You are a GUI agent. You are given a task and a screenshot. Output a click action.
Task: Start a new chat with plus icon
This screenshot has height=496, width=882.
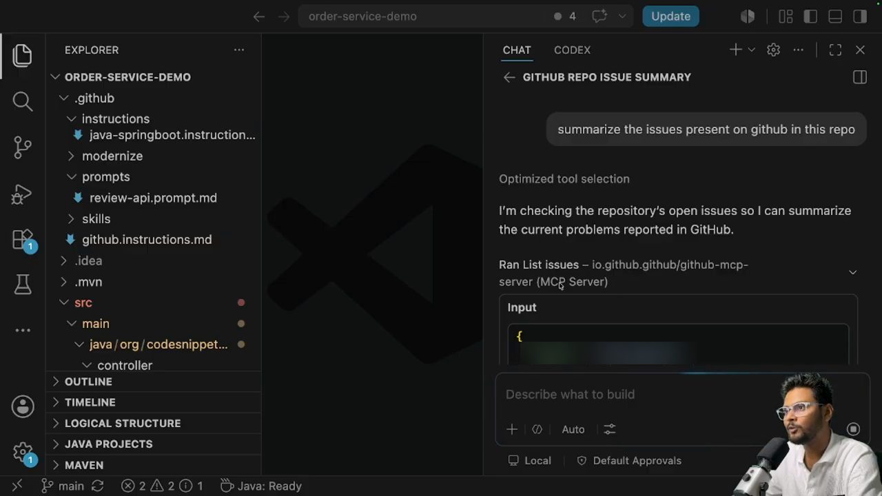click(x=735, y=50)
